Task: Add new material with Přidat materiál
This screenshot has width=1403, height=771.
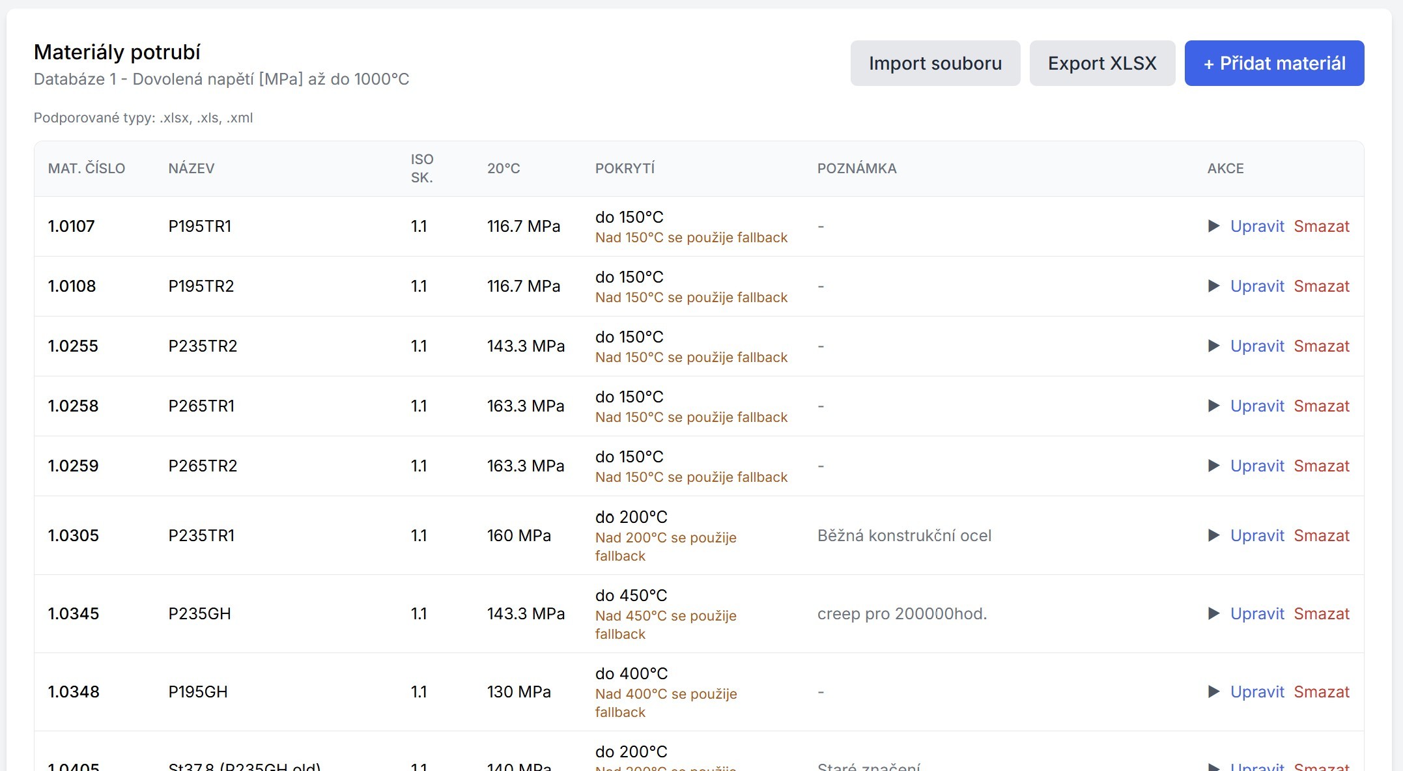Action: [1273, 63]
